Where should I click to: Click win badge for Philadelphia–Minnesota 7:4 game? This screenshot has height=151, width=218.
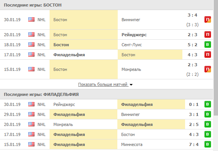[208, 144]
